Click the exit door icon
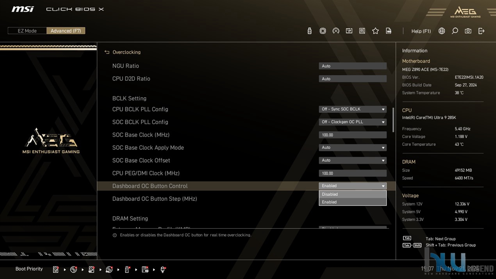Screen dimensions: 496x279 [x=481, y=31]
